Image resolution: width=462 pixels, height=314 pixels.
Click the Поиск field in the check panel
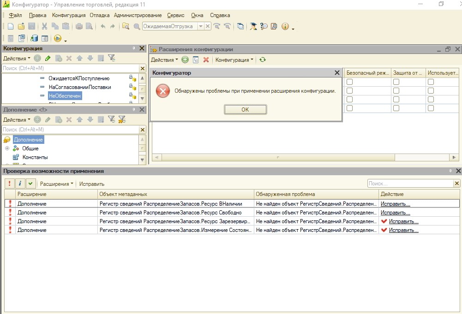[410, 184]
